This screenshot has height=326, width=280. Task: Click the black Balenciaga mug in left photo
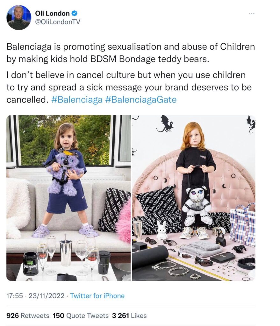[31, 264]
